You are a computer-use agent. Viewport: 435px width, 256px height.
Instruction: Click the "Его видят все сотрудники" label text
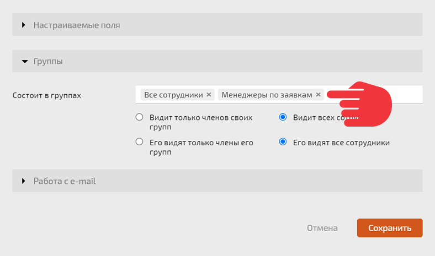click(x=341, y=143)
